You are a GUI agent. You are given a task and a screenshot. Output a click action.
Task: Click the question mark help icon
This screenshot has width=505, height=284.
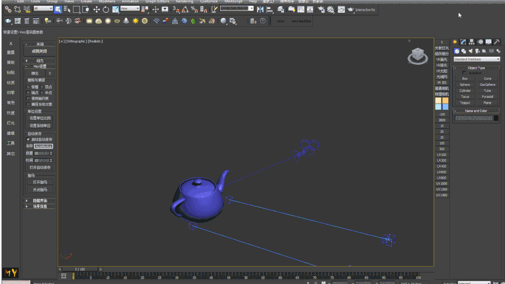click(263, 21)
